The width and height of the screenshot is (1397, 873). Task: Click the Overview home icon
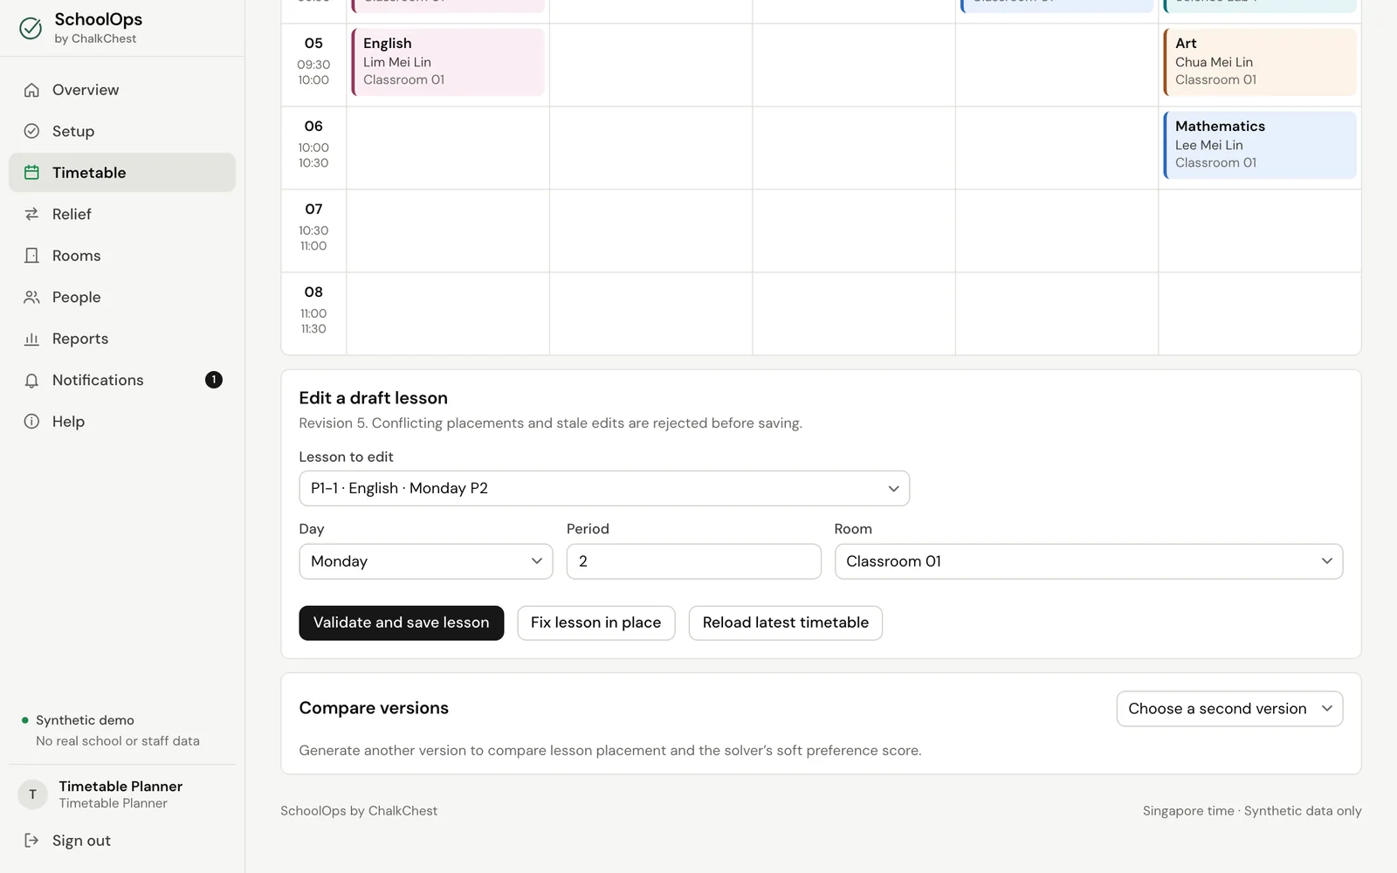31,90
